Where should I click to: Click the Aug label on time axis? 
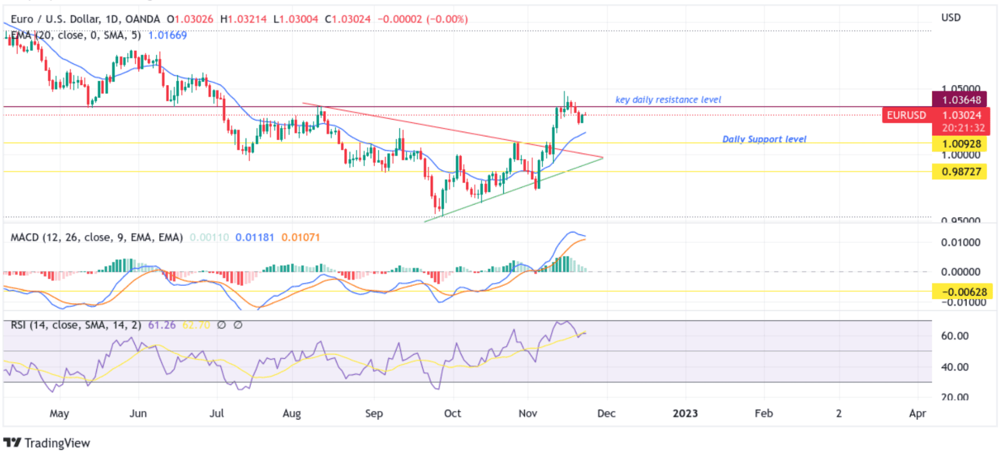pyautogui.click(x=292, y=414)
